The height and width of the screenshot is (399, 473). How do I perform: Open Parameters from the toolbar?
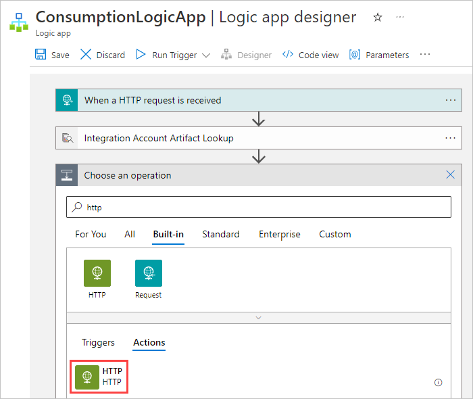pos(379,55)
